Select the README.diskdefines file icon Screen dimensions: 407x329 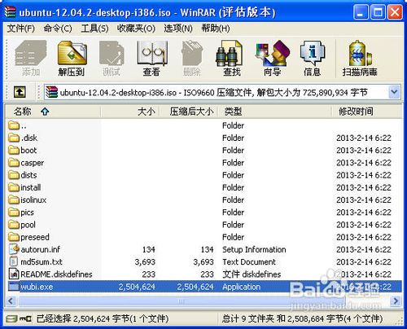pyautogui.click(x=14, y=274)
